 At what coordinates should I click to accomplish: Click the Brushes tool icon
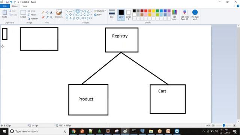pos(59,12)
